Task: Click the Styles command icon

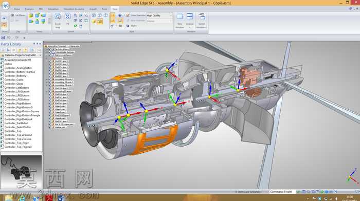Action: coord(128,26)
